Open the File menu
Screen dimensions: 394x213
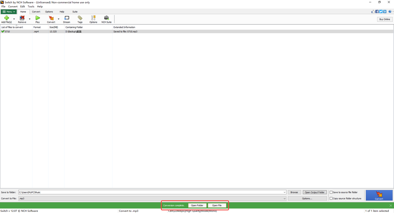pos(3,6)
